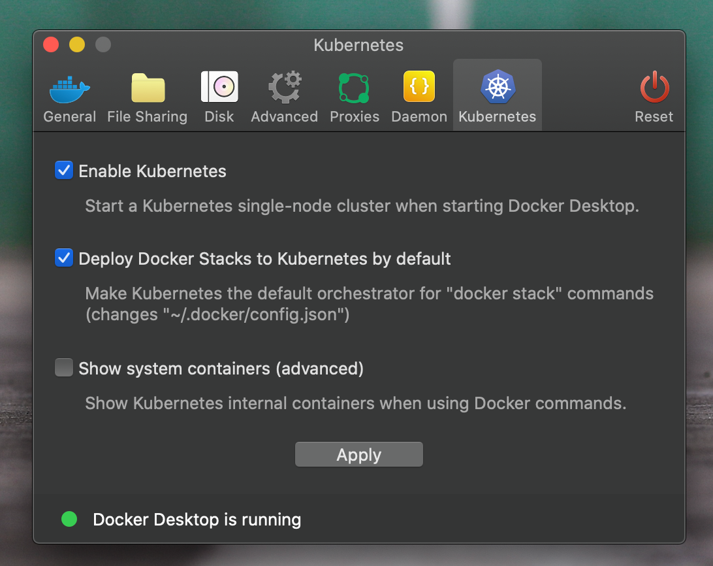This screenshot has width=713, height=566.
Task: Enable Show system containers checkbox
Action: 64,367
